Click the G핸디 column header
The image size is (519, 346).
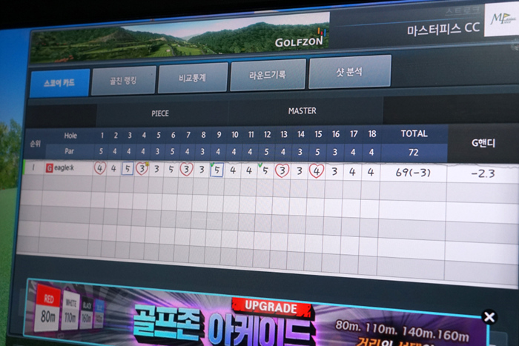pos(483,143)
